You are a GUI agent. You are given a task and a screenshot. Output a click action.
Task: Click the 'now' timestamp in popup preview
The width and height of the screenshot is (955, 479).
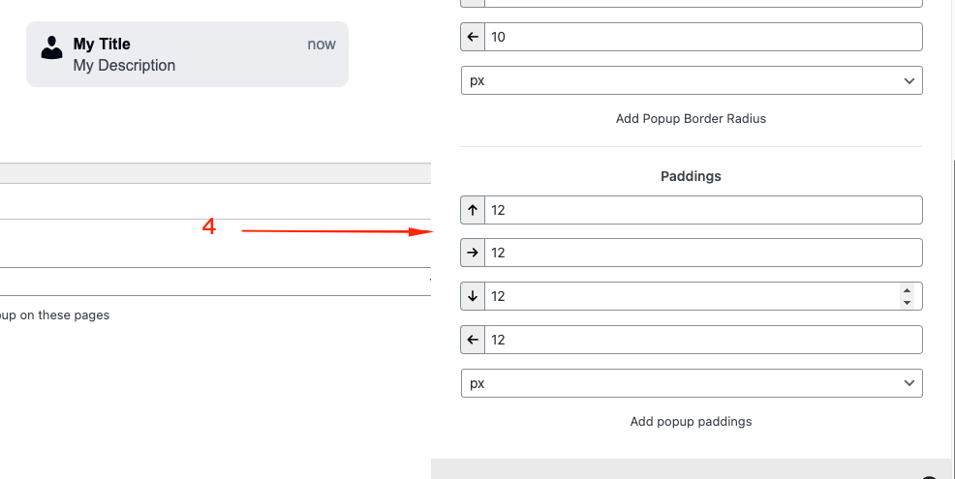[x=322, y=44]
